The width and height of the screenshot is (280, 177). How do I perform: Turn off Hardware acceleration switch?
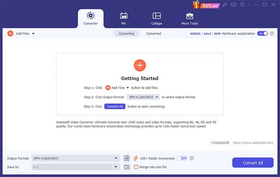262,34
